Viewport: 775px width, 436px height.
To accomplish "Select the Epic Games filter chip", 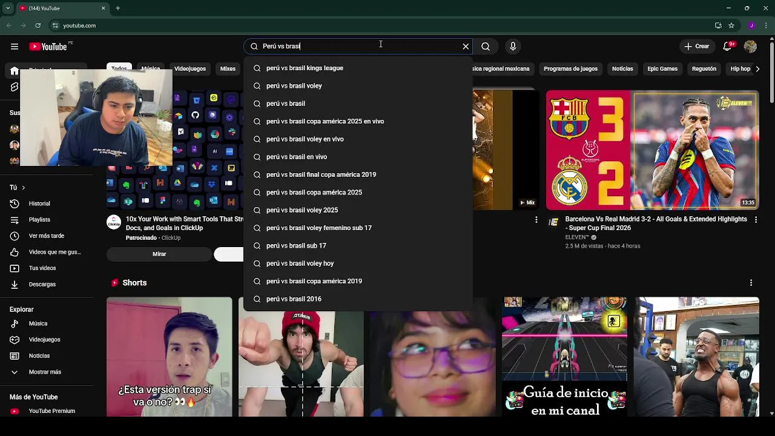I will pyautogui.click(x=662, y=69).
